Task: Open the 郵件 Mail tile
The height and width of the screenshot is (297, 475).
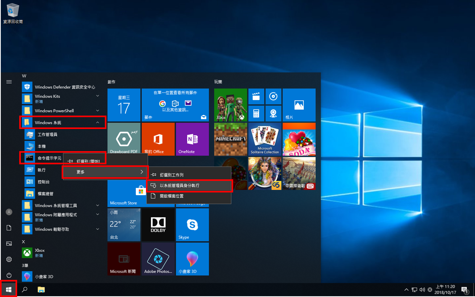Action: click(175, 105)
